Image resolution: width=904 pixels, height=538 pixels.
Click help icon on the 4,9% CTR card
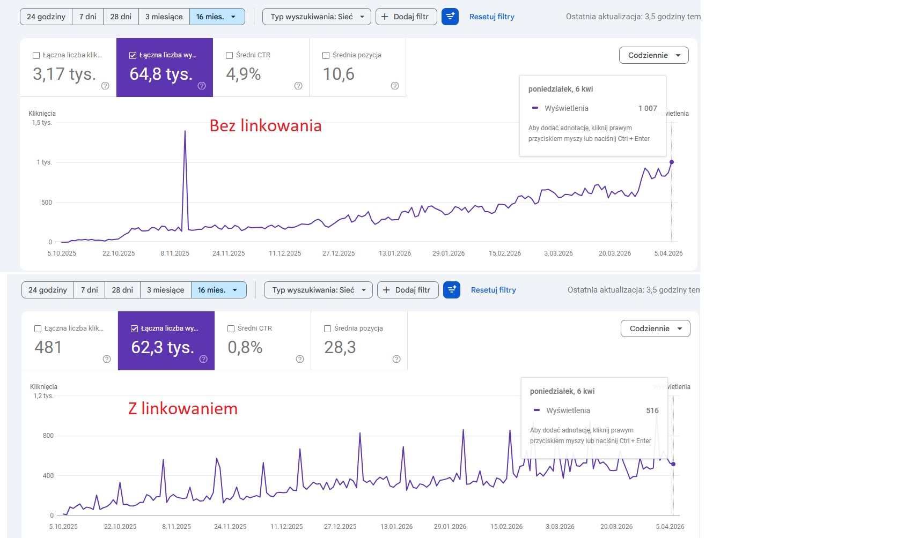(298, 86)
